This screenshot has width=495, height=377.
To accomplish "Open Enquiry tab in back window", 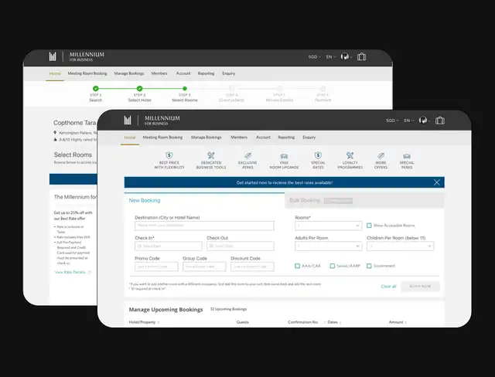I will tap(229, 73).
